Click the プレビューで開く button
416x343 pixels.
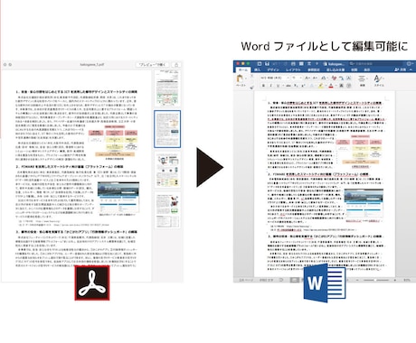point(152,65)
